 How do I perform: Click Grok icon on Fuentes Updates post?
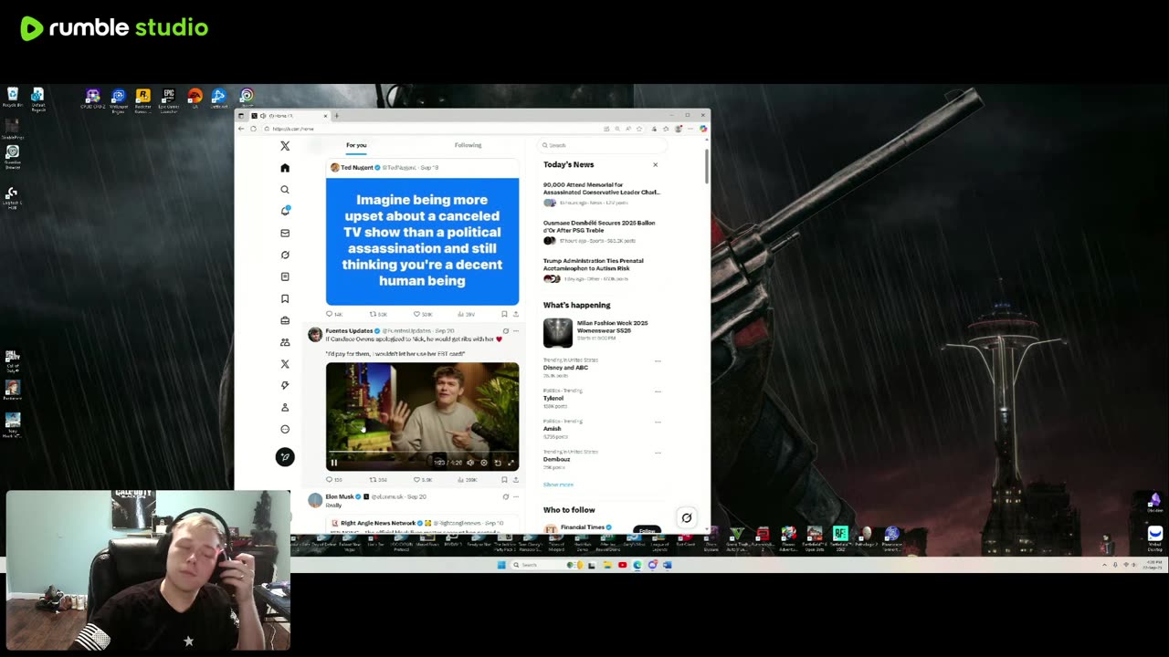coord(505,331)
